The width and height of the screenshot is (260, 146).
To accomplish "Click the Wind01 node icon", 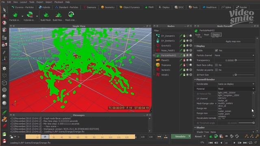I will 158,75.
